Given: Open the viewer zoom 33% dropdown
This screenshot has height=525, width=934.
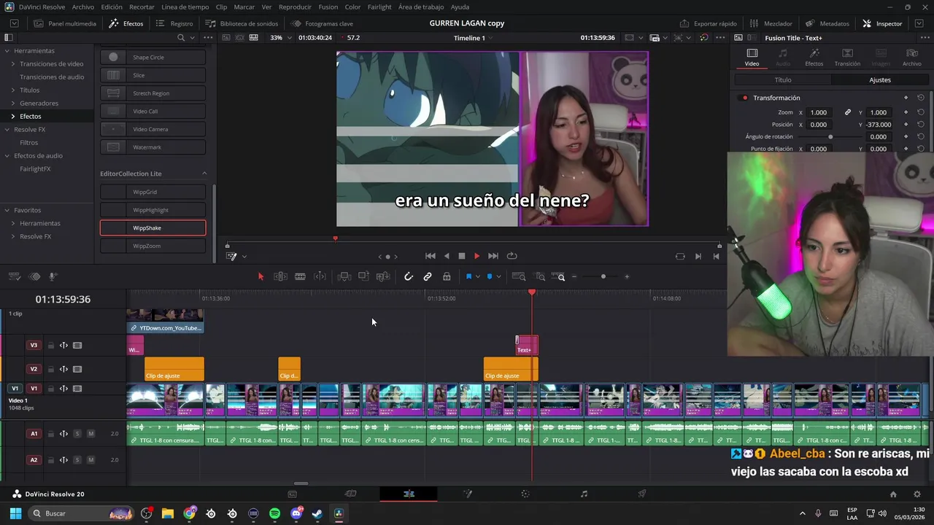Looking at the screenshot, I should [x=281, y=38].
